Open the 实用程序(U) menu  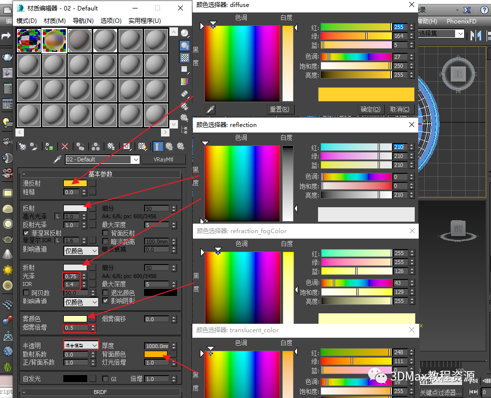(145, 20)
